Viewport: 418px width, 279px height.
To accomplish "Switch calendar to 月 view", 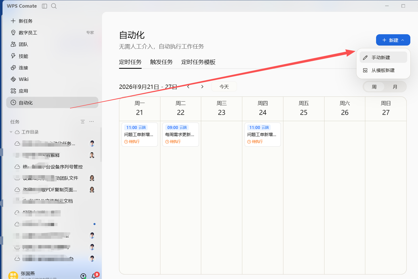I will pyautogui.click(x=395, y=87).
